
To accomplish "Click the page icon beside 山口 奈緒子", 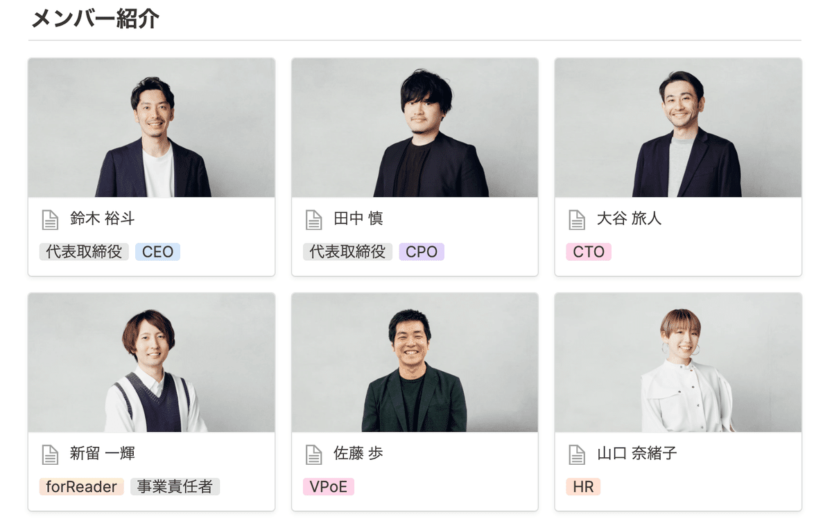I will (577, 455).
